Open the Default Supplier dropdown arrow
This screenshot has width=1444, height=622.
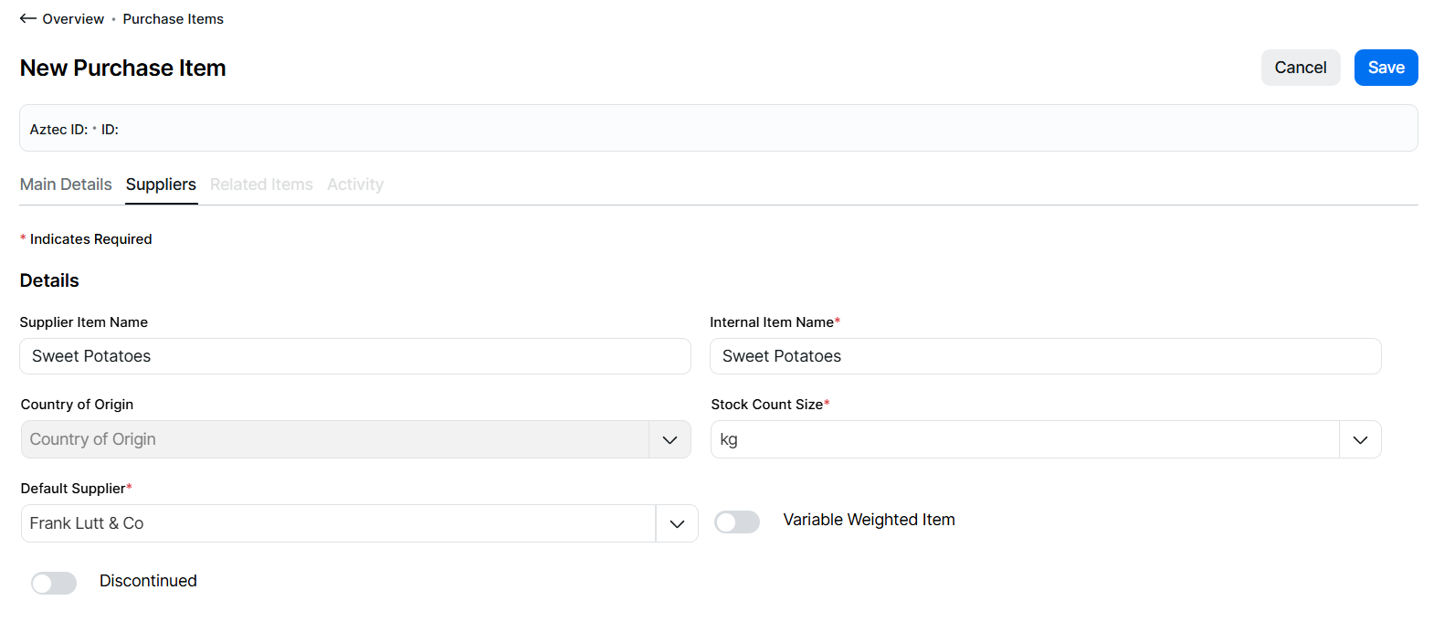point(677,523)
